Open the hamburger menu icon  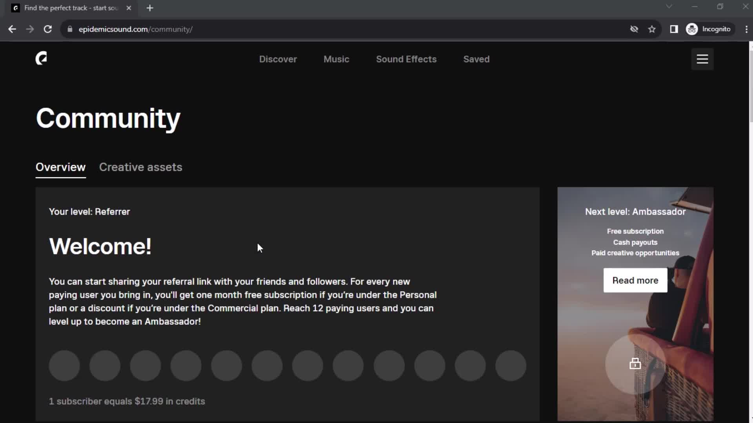point(702,58)
